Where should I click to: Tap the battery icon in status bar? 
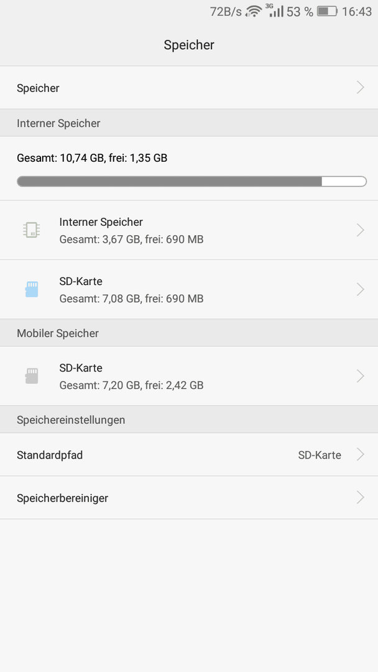(x=327, y=12)
